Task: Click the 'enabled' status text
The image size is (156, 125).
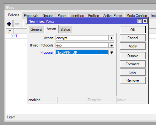Action: [34, 100]
